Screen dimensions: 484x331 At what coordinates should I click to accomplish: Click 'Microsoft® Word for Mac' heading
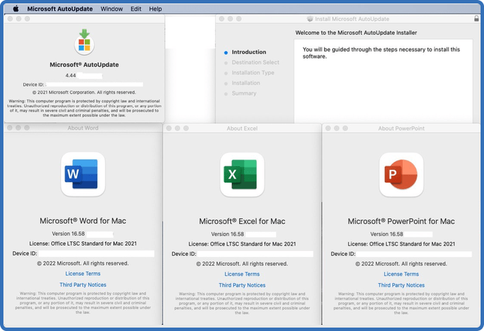(83, 221)
